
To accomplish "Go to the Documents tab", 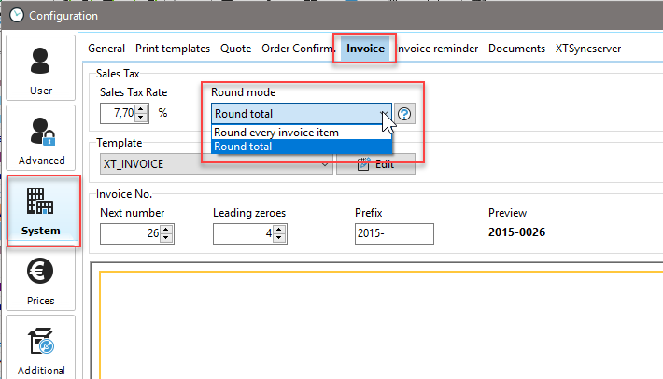I will [x=516, y=48].
